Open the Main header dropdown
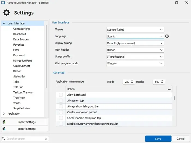Screen dimensions: 191x143 point(135,50)
